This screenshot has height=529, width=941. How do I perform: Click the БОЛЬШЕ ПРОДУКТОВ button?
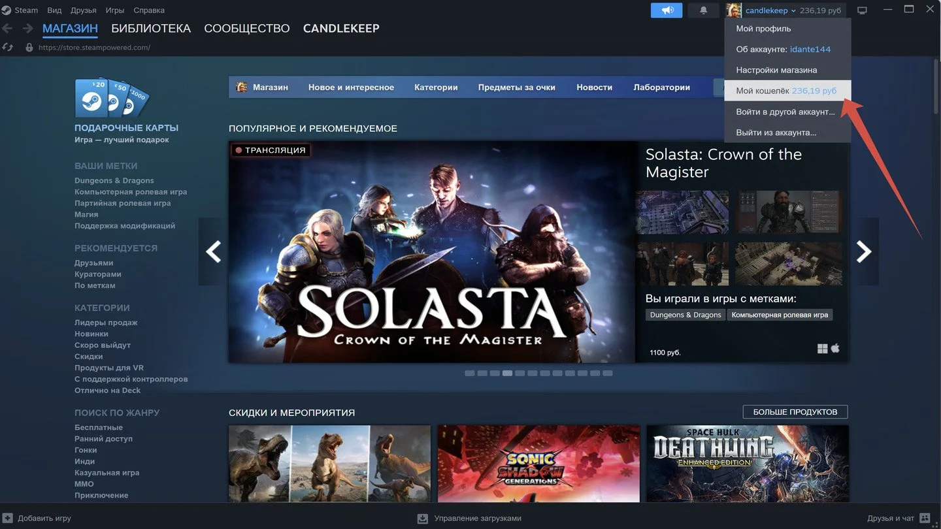click(x=795, y=412)
